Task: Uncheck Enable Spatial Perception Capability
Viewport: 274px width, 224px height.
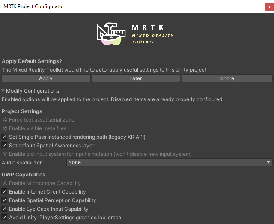Action: [x=5, y=200]
